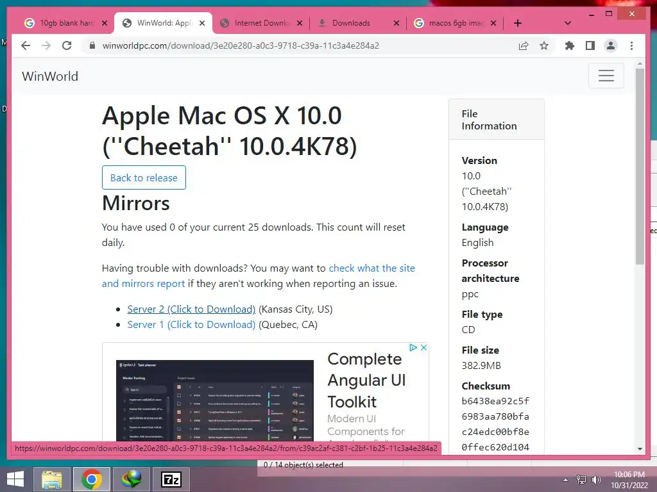Viewport: 657px width, 492px height.
Task: Expand the tab search chevron
Action: click(568, 23)
